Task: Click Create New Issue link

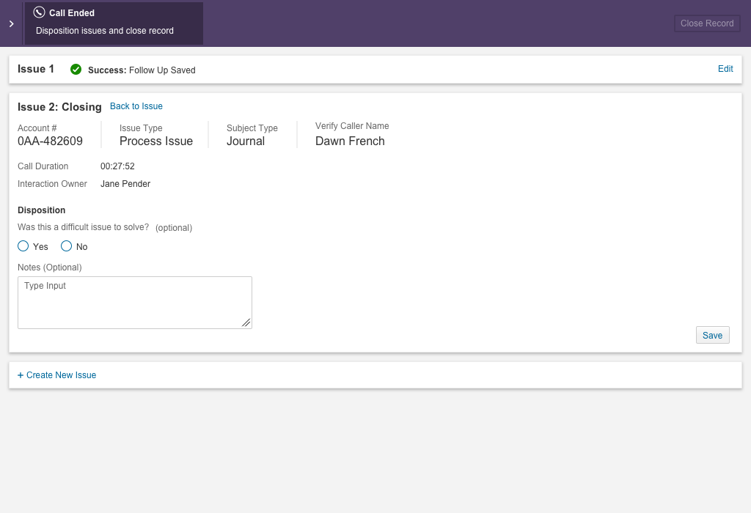Action: (57, 375)
